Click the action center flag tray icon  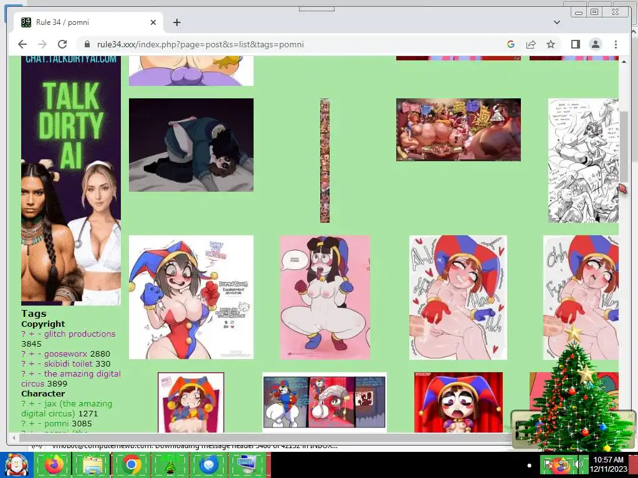coord(550,464)
